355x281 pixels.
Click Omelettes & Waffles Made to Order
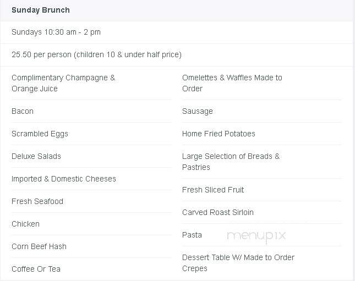pos(232,83)
